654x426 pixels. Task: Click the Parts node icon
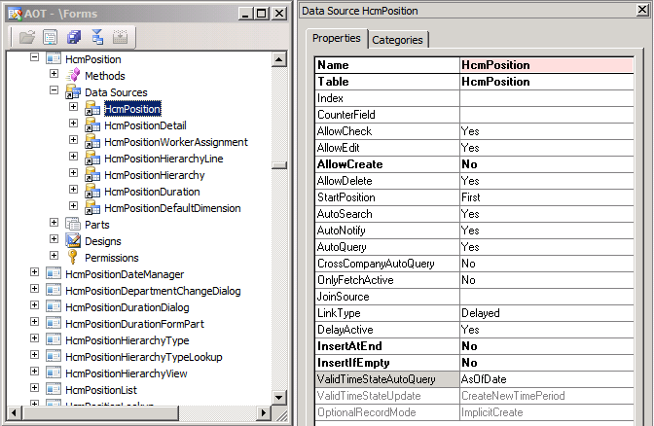[73, 225]
